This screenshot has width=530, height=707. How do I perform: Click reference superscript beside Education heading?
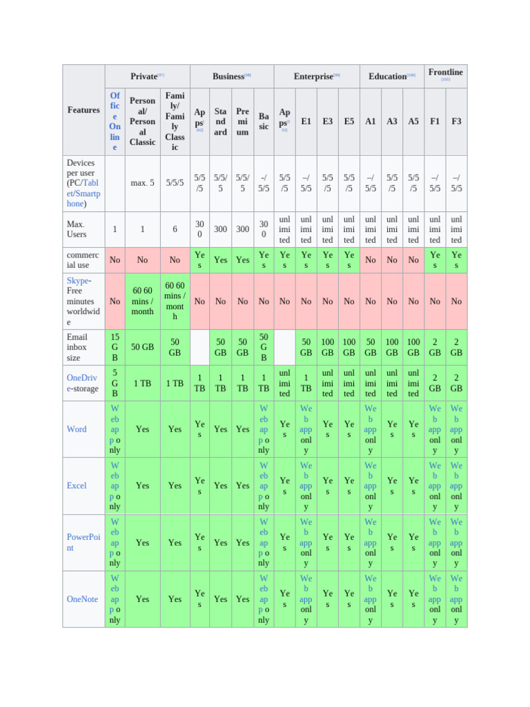coord(411,75)
